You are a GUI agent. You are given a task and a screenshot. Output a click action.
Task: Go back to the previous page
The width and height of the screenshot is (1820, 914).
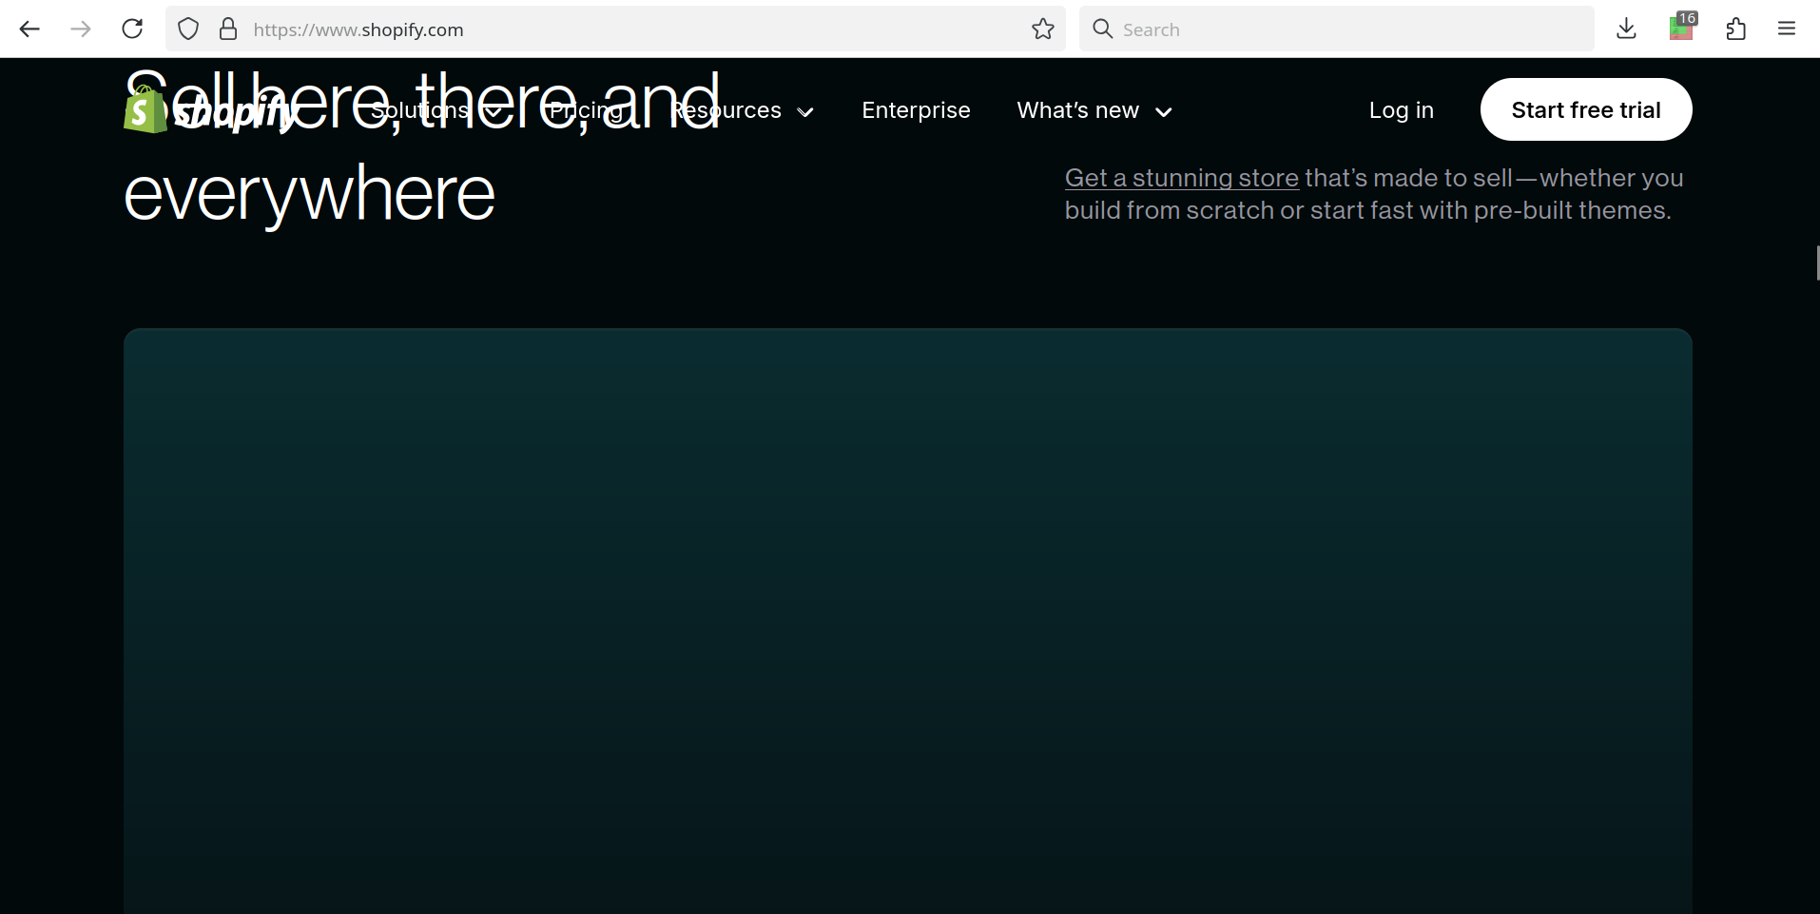[29, 29]
